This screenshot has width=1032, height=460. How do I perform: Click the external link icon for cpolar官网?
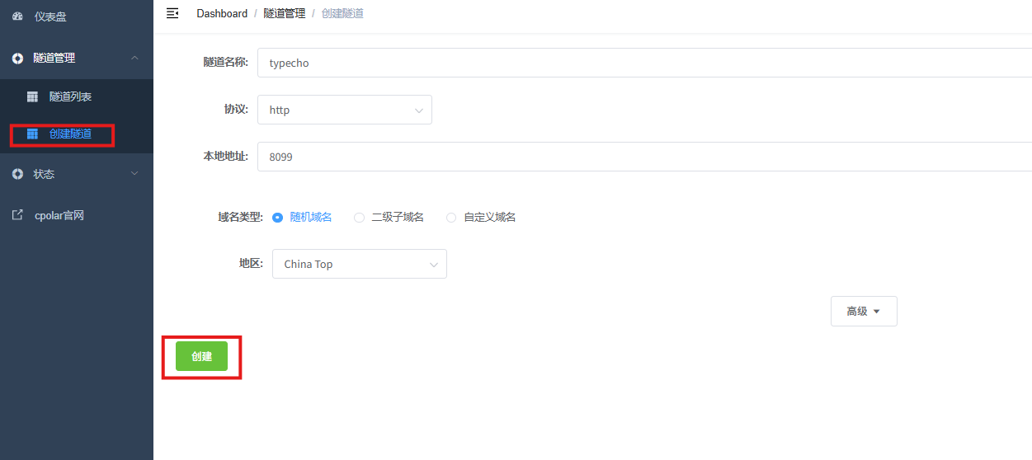[x=17, y=215]
